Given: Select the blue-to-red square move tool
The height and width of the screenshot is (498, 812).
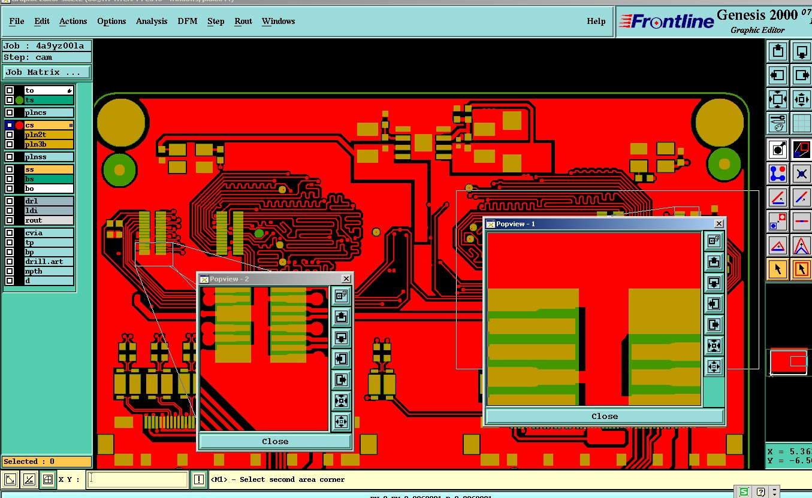Looking at the screenshot, I should pyautogui.click(x=778, y=221).
